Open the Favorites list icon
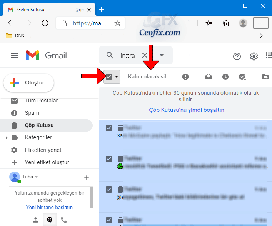The height and width of the screenshot is (226, 272). pyautogui.click(x=209, y=23)
